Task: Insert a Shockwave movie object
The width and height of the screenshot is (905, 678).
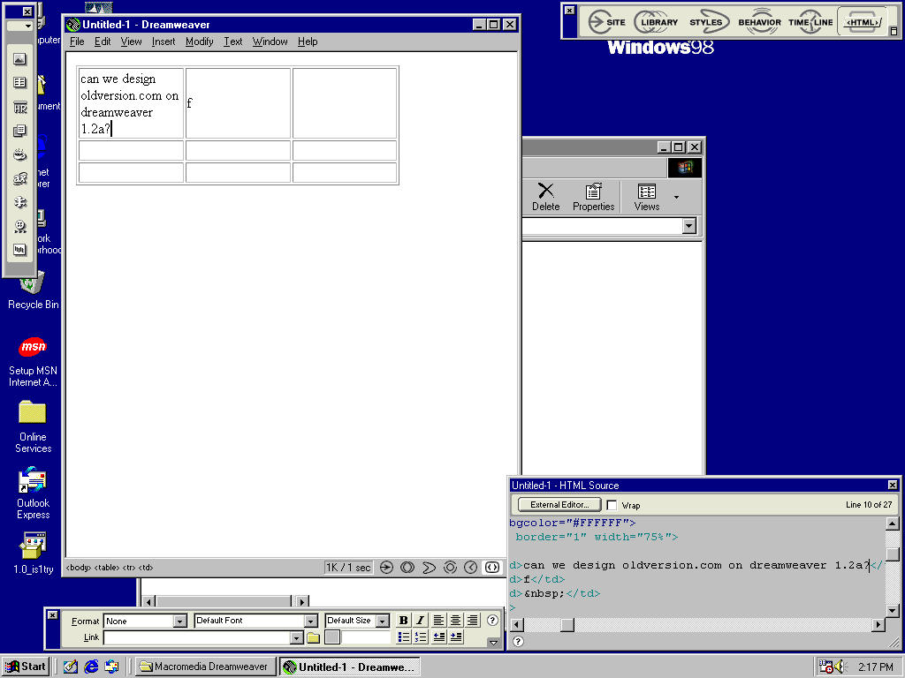Action: click(x=19, y=250)
